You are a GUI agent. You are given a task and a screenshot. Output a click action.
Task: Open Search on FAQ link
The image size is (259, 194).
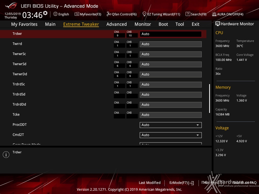[245, 183]
